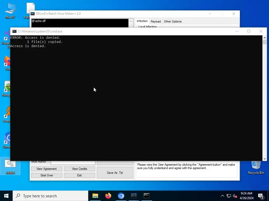Open the Chrome desktop shortcut
The height and width of the screenshot is (201, 269).
point(6,140)
